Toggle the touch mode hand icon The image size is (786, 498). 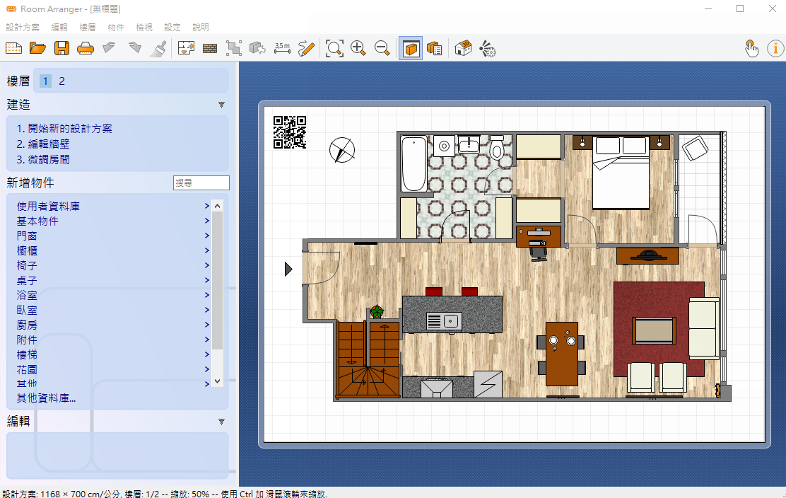point(751,48)
